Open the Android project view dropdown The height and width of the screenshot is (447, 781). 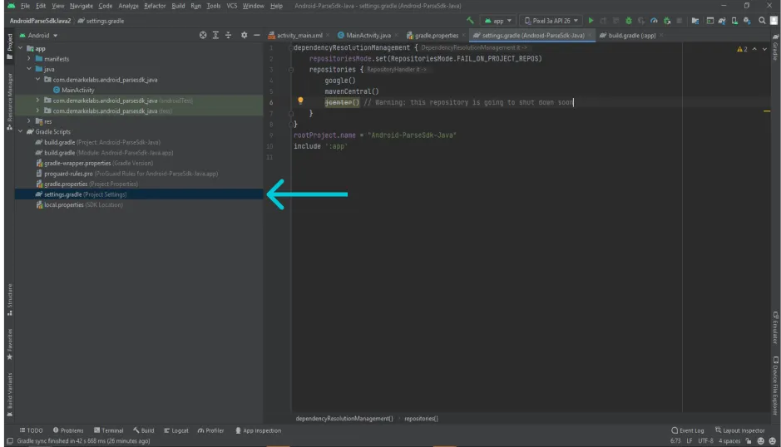(x=39, y=36)
